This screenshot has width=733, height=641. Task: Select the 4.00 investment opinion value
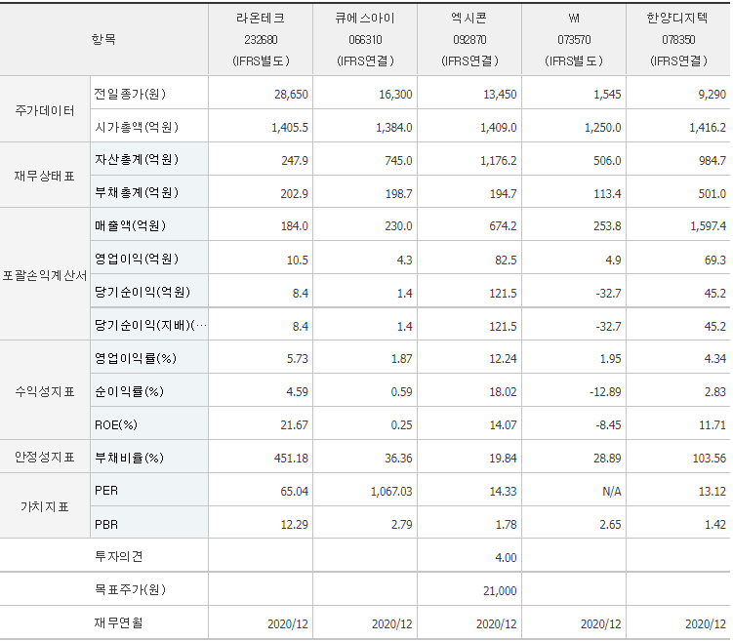click(506, 558)
